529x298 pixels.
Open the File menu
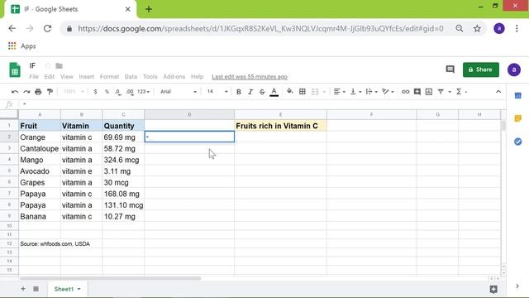coord(34,77)
